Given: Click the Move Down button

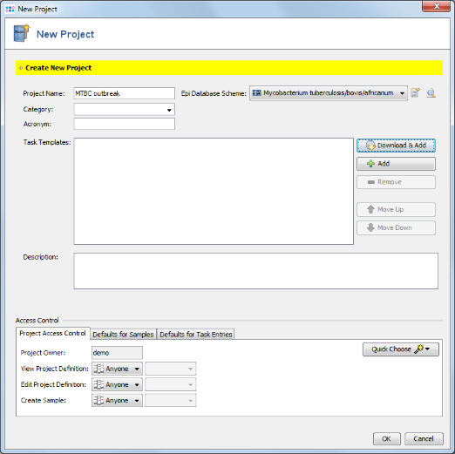Looking at the screenshot, I should [396, 227].
